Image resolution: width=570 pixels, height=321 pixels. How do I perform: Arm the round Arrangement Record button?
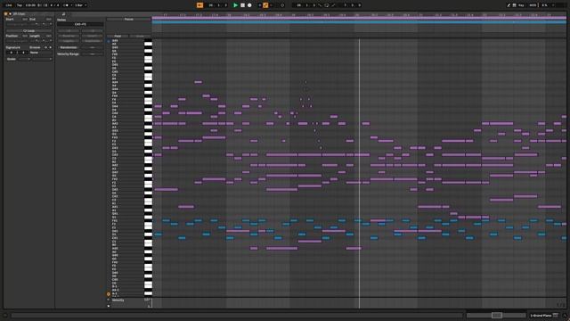[x=249, y=5]
